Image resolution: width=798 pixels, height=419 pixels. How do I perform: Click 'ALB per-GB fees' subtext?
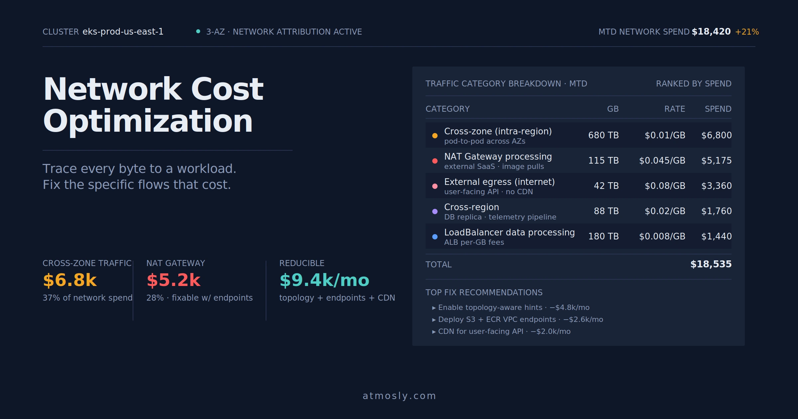point(474,242)
